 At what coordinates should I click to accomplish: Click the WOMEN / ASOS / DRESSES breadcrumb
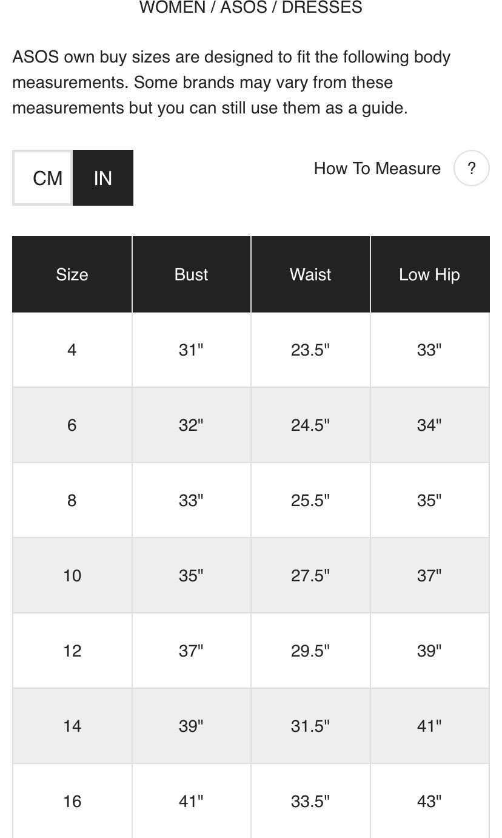(251, 8)
